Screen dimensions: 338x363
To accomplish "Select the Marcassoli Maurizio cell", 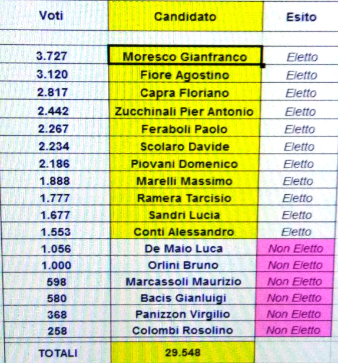I will 184,280.
